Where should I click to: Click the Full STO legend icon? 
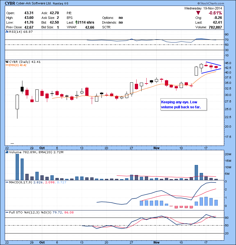pyautogui.click(x=7, y=213)
